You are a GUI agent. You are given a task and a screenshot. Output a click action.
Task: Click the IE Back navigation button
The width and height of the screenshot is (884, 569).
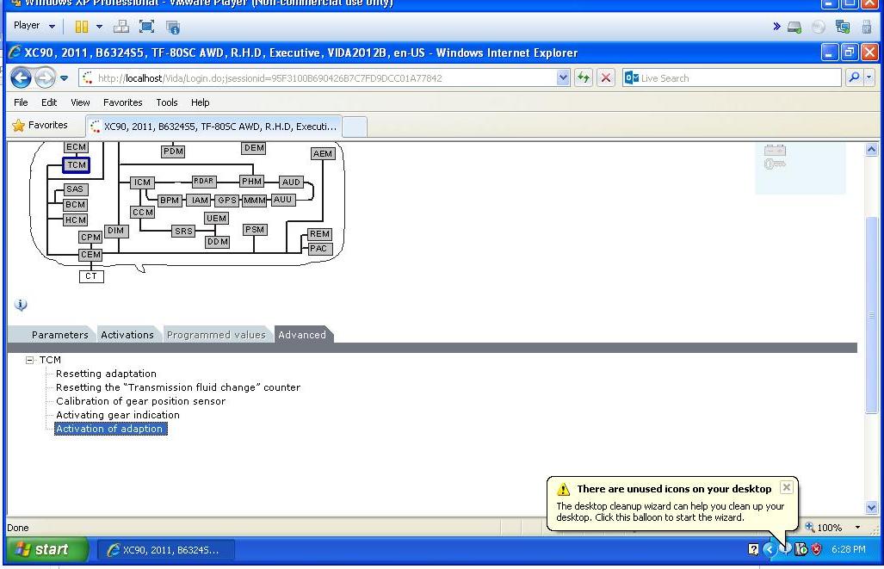(22, 78)
